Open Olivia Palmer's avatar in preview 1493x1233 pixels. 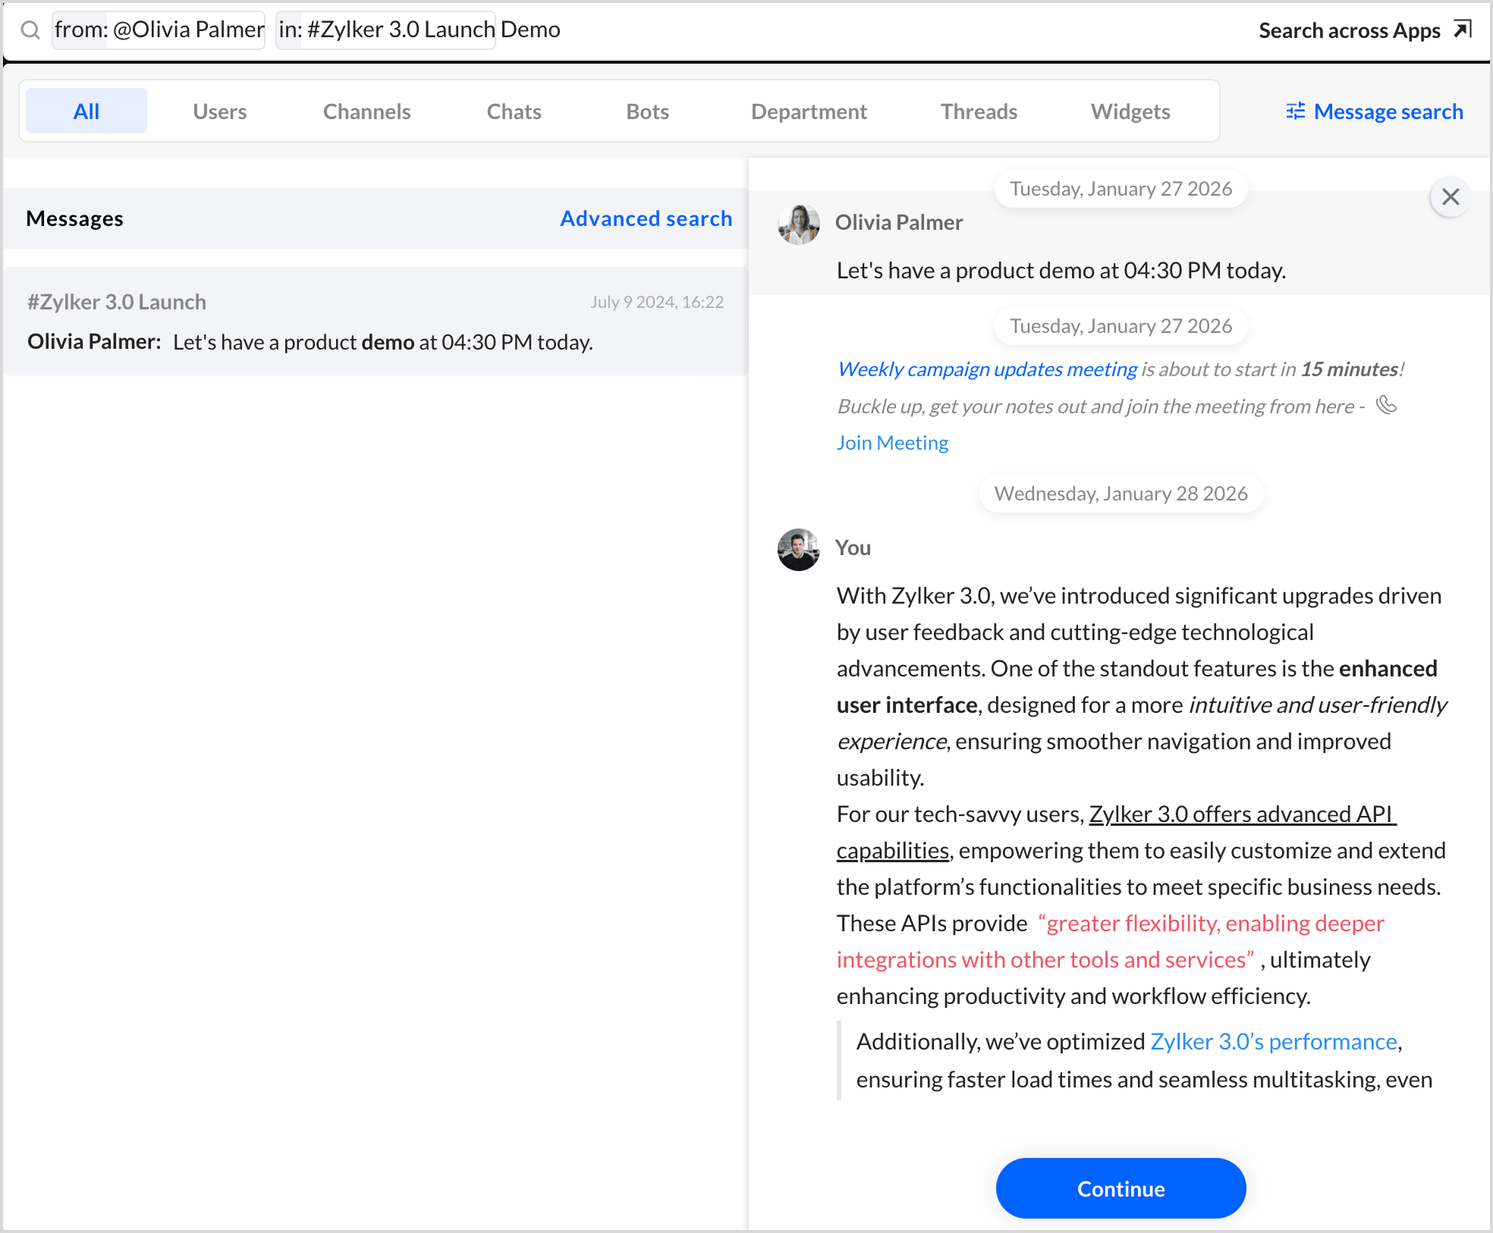[799, 224]
